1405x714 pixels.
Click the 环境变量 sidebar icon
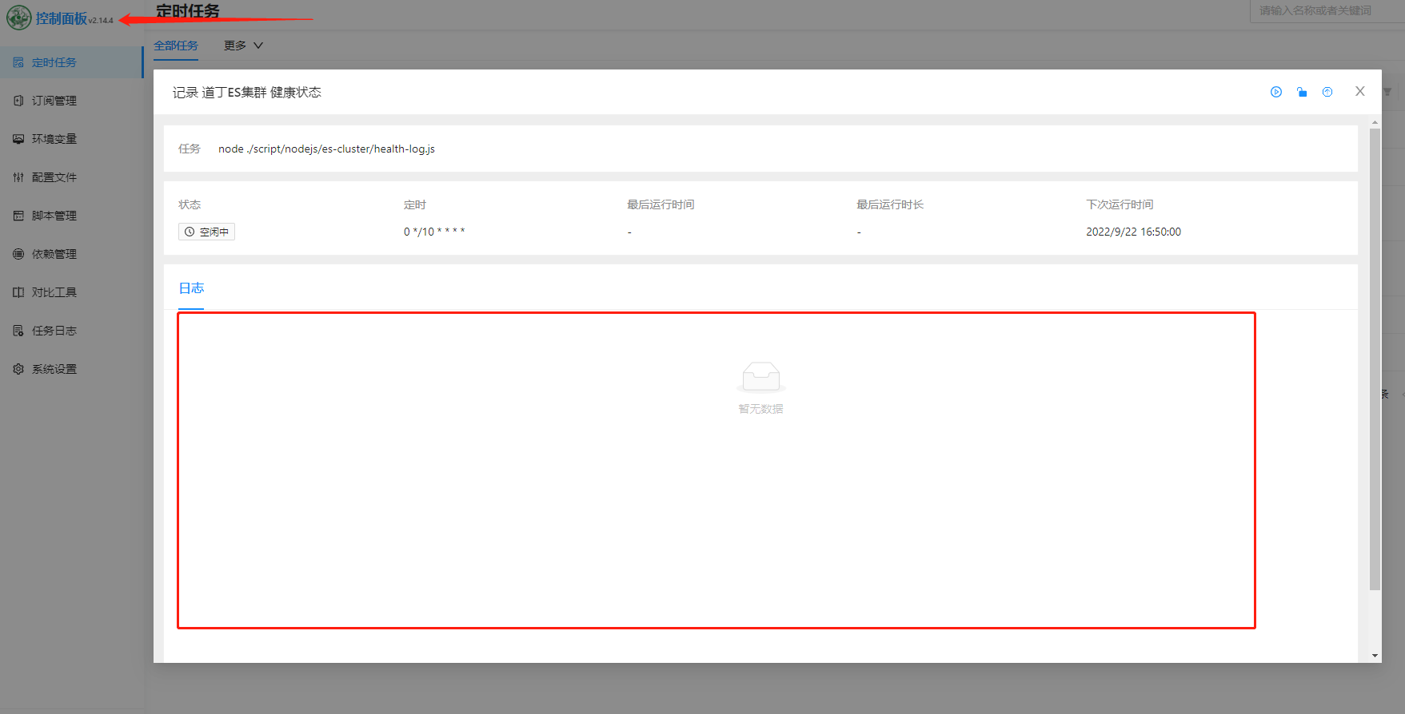[x=18, y=139]
